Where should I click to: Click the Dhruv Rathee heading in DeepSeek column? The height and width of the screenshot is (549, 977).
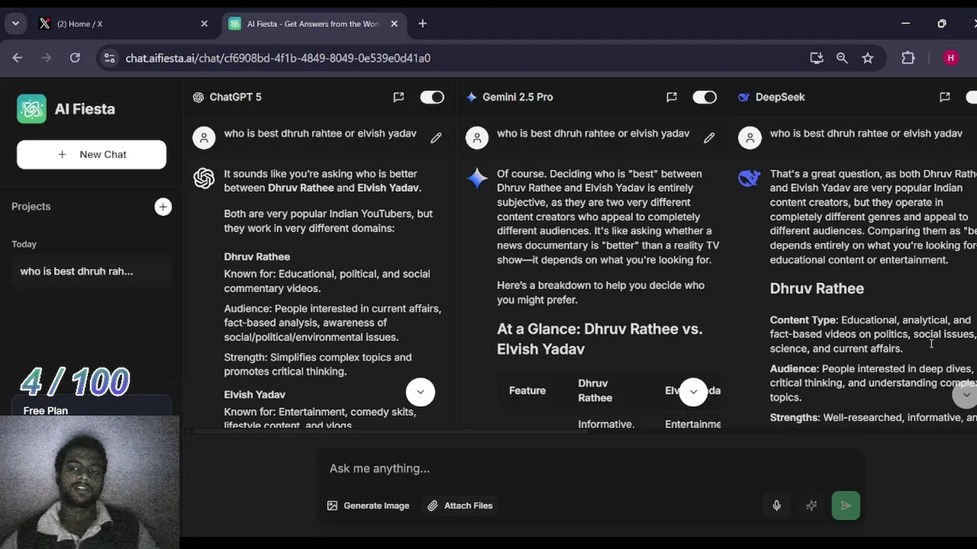817,288
